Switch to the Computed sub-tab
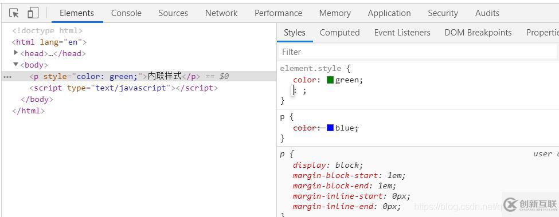Screen dimensions: 559x217 [339, 33]
